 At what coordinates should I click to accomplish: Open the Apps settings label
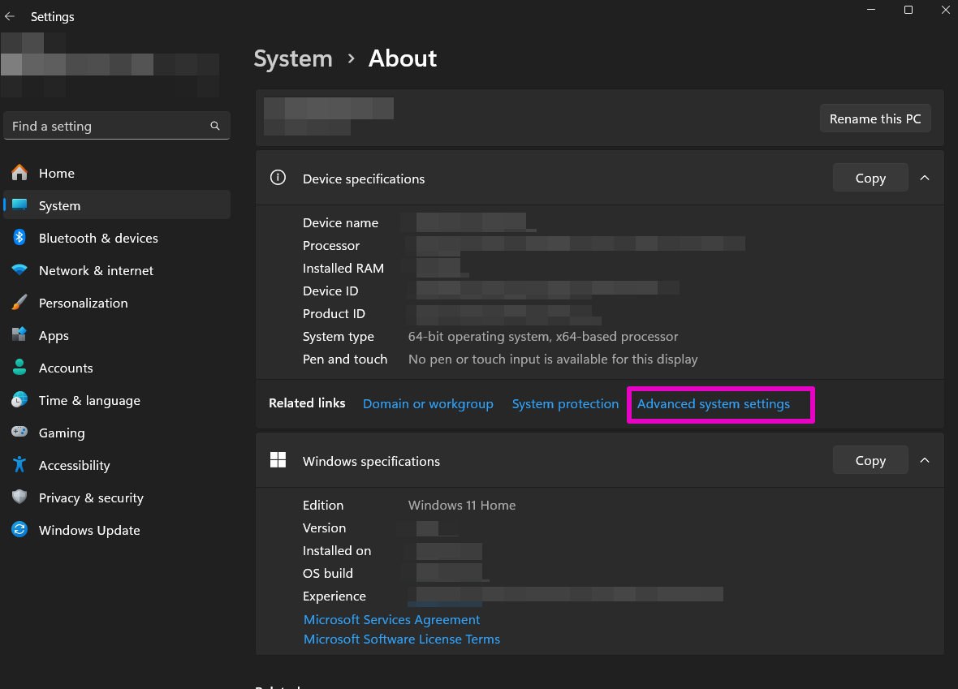54,336
